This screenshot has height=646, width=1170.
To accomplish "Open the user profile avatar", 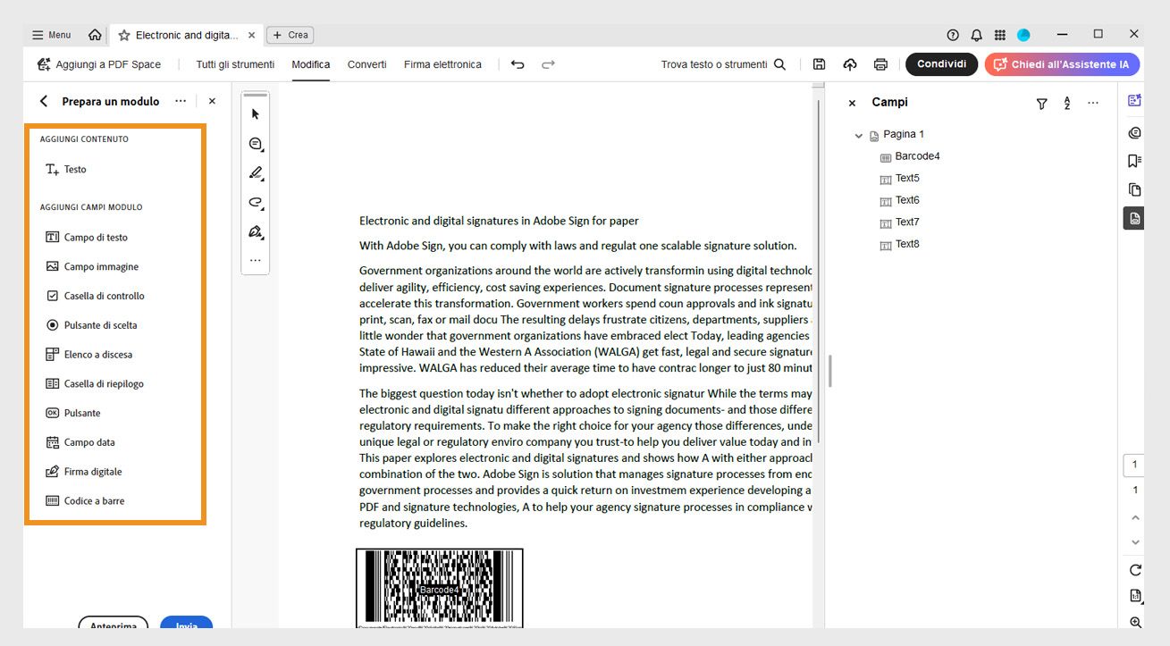I will pos(1023,35).
